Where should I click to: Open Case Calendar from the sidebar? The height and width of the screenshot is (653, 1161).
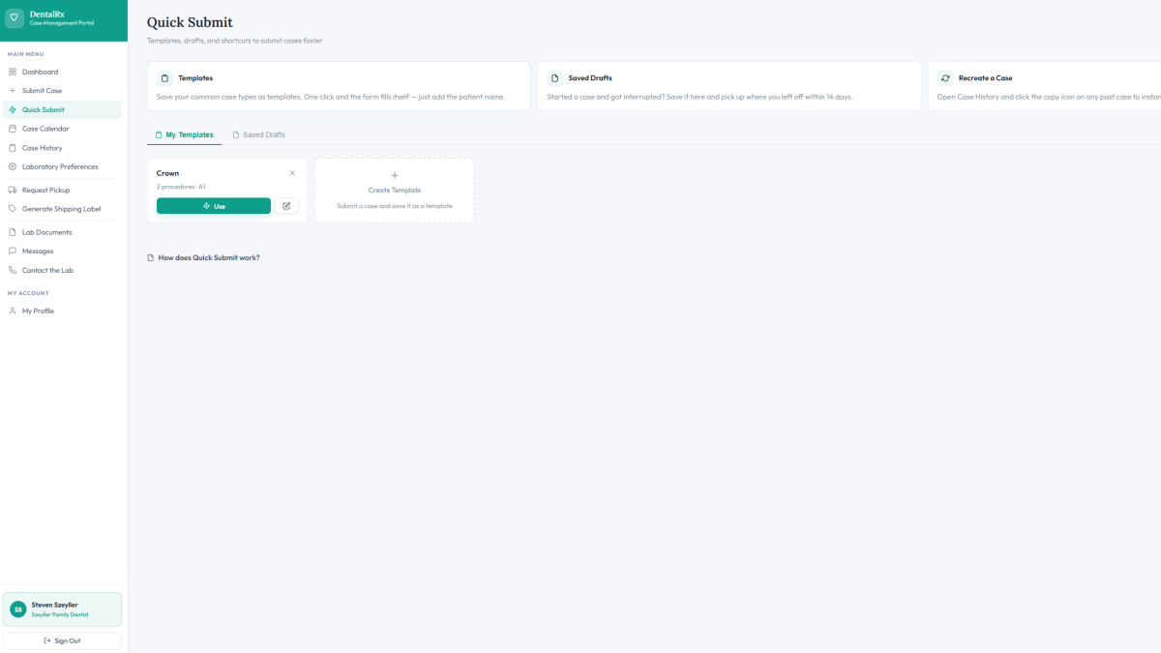point(63,129)
